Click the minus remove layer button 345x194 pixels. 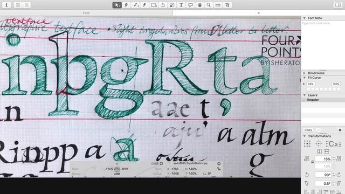tap(318, 130)
